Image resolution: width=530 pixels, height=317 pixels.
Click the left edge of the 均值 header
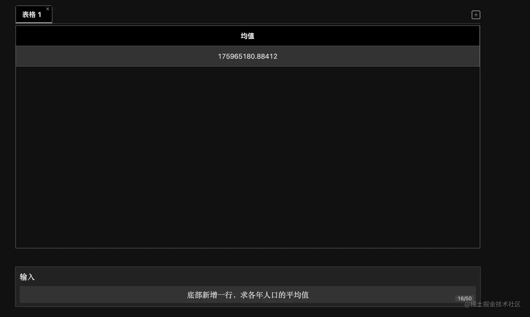21,36
